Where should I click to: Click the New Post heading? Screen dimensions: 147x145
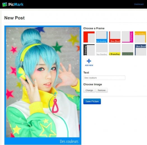(15, 18)
